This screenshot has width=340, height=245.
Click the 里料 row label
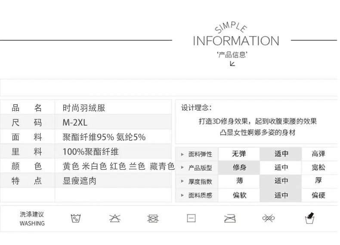click(26, 151)
